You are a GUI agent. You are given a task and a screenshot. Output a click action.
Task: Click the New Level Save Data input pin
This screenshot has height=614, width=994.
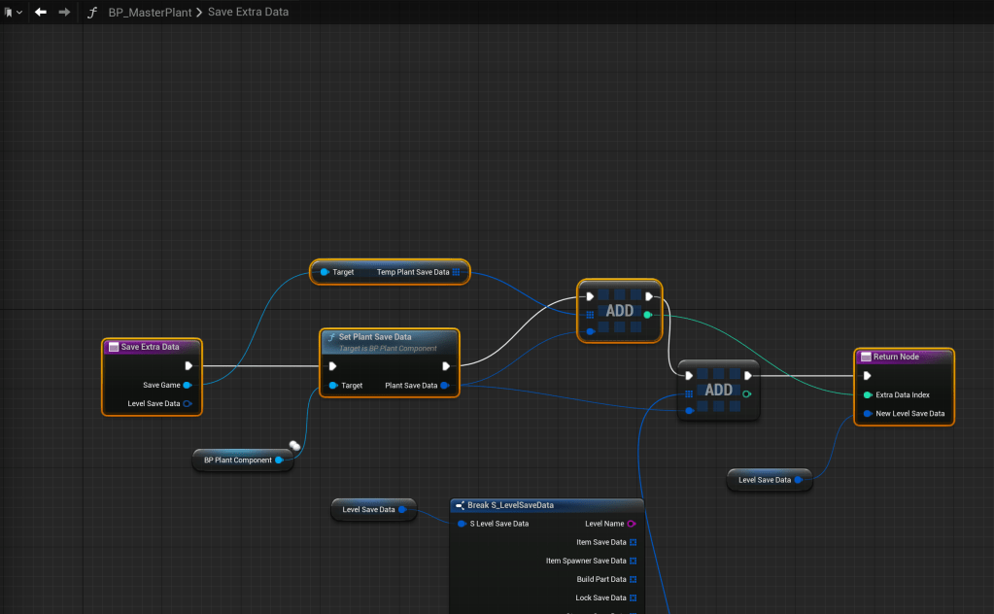point(867,413)
